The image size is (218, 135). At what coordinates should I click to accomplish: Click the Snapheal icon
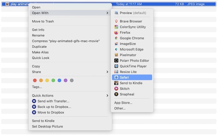pos(116,94)
